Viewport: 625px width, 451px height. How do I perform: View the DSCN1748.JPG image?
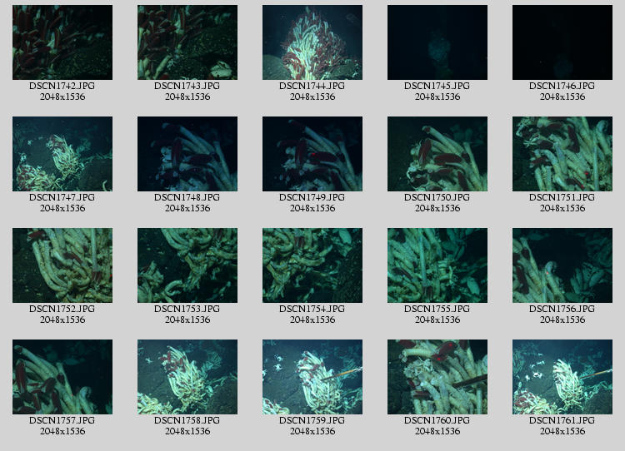pos(187,154)
